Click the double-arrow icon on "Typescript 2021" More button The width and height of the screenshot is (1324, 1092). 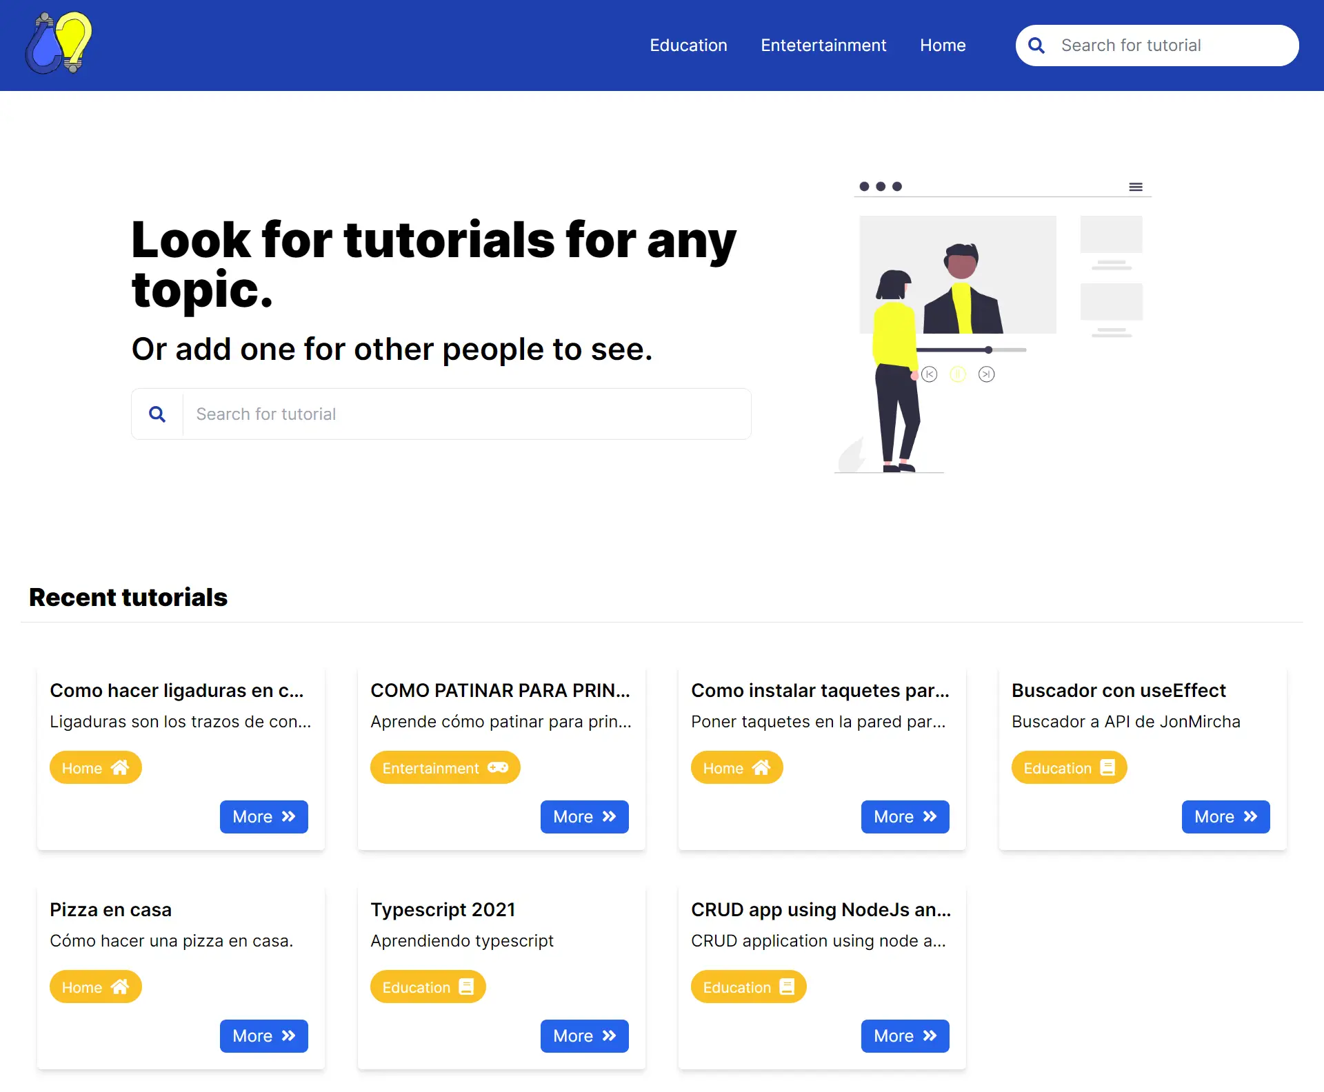pos(608,1035)
